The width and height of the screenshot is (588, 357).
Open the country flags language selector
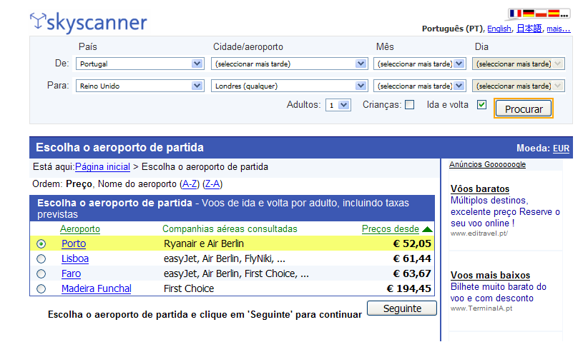(x=539, y=14)
